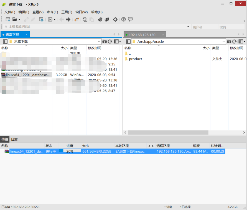Open the 帮助(H) menu
247x210 pixels.
tap(97, 12)
